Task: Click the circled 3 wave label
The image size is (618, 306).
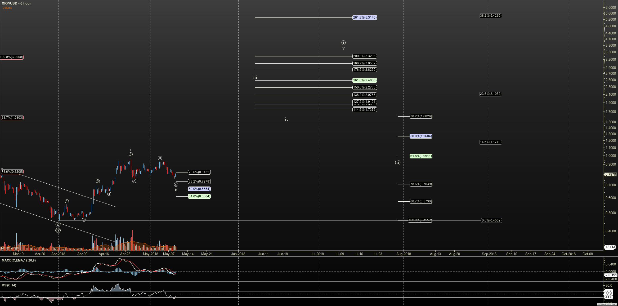Action: [x=98, y=181]
